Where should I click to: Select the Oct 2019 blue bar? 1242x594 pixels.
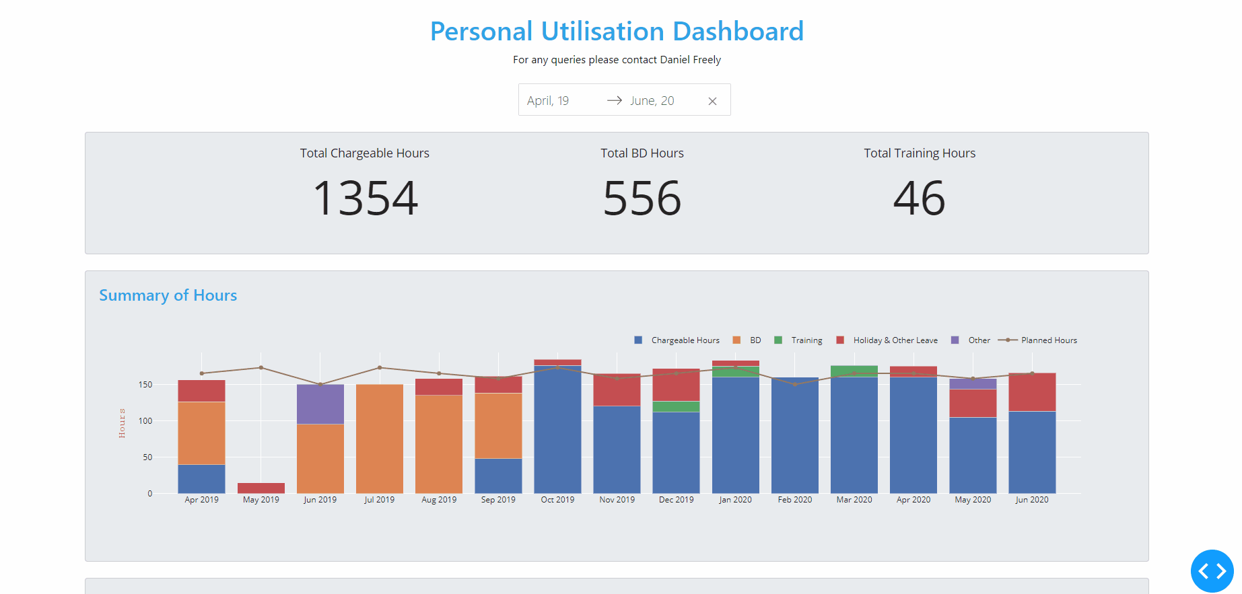[557, 429]
